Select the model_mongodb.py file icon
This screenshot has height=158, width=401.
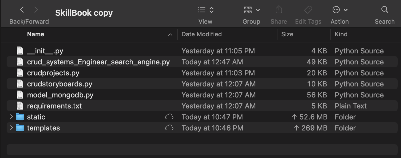click(x=20, y=95)
